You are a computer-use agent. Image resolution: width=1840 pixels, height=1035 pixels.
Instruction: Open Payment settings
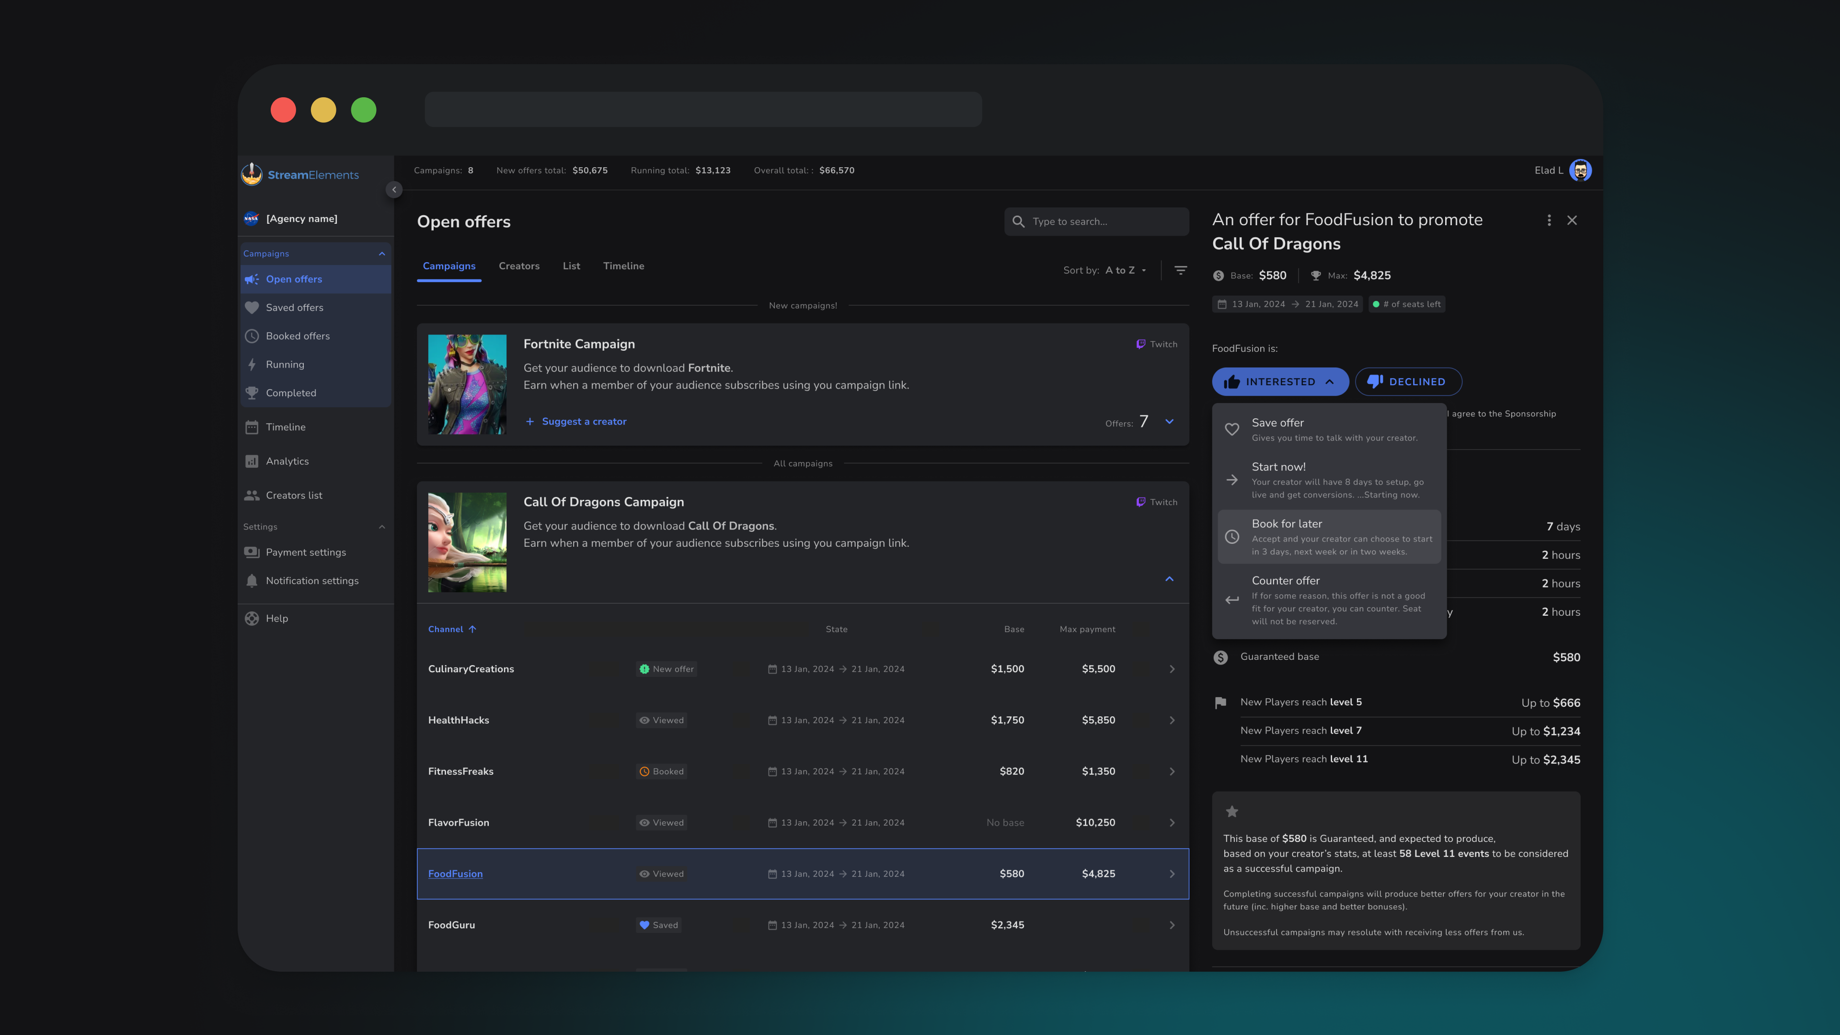tap(305, 552)
